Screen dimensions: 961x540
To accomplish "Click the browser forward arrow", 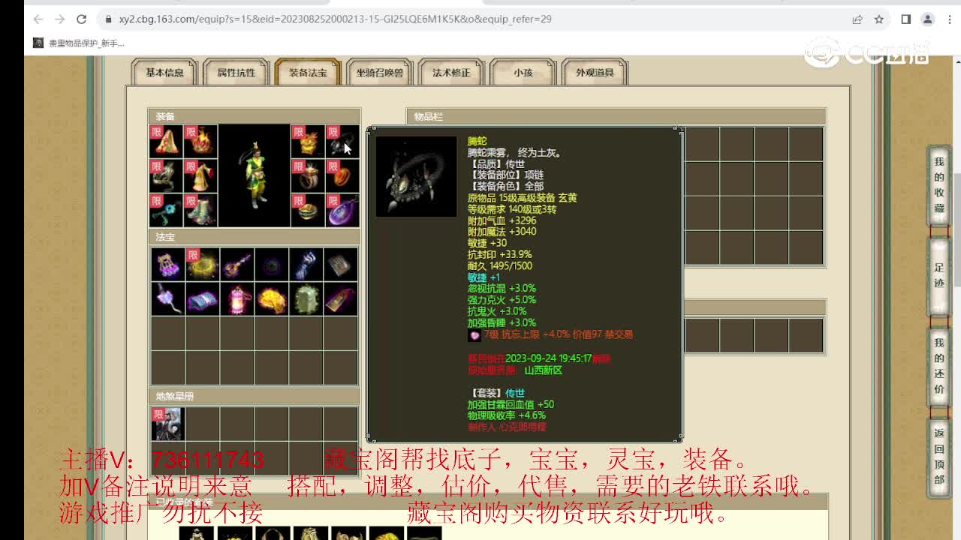I will tap(60, 19).
